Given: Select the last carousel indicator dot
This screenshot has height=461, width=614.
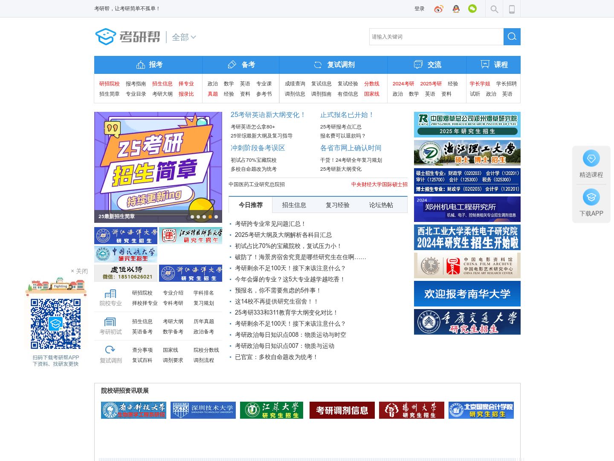Looking at the screenshot, I should (216, 217).
